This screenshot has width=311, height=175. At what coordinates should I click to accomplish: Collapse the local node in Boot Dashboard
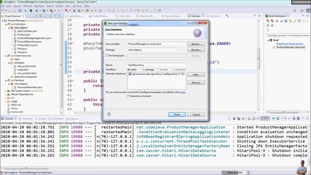[268, 40]
